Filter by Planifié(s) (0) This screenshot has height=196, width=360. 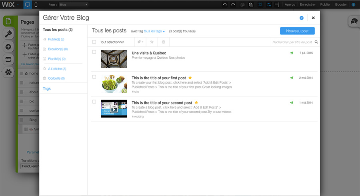(57, 59)
